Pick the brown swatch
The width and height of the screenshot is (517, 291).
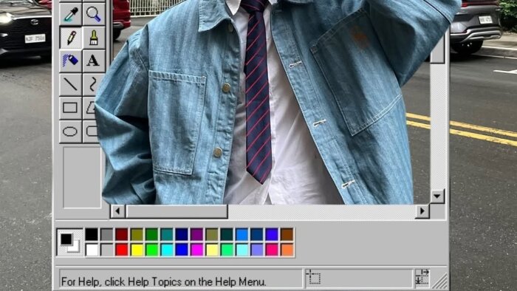(x=287, y=234)
